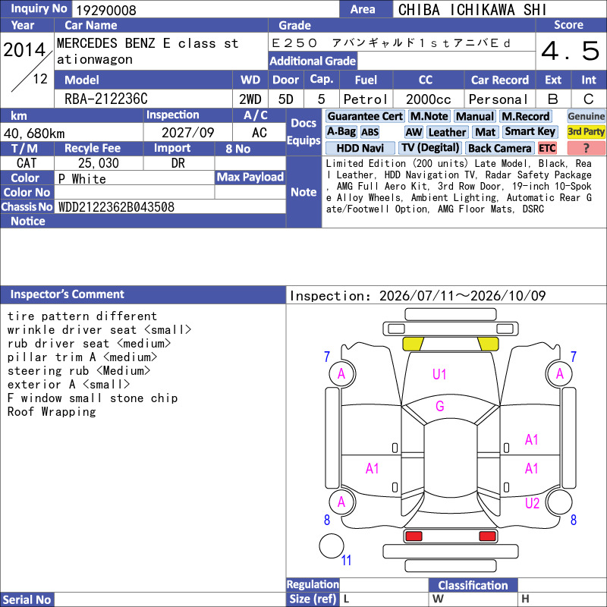
Task: Click the Smart Key equipment badge
Action: 530,131
